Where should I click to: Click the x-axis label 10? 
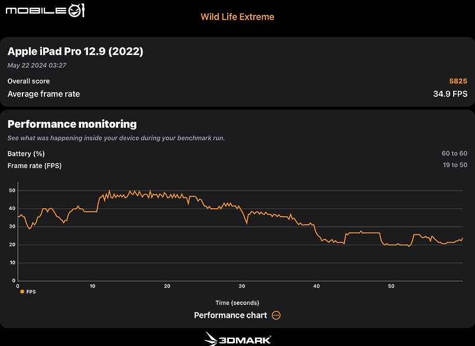pyautogui.click(x=92, y=286)
